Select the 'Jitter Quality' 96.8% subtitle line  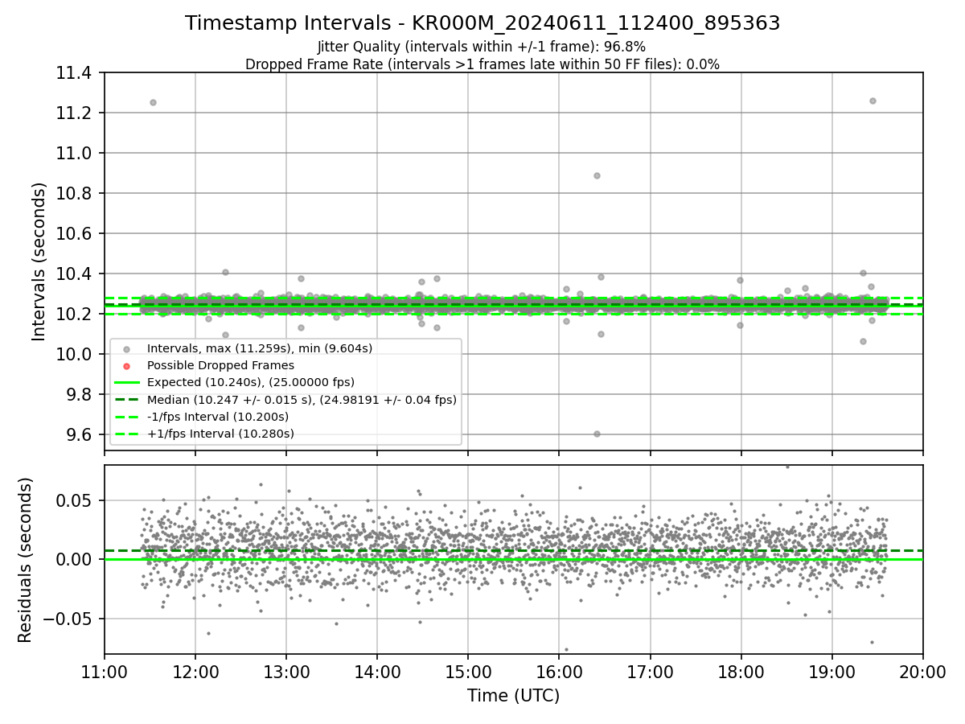point(482,47)
